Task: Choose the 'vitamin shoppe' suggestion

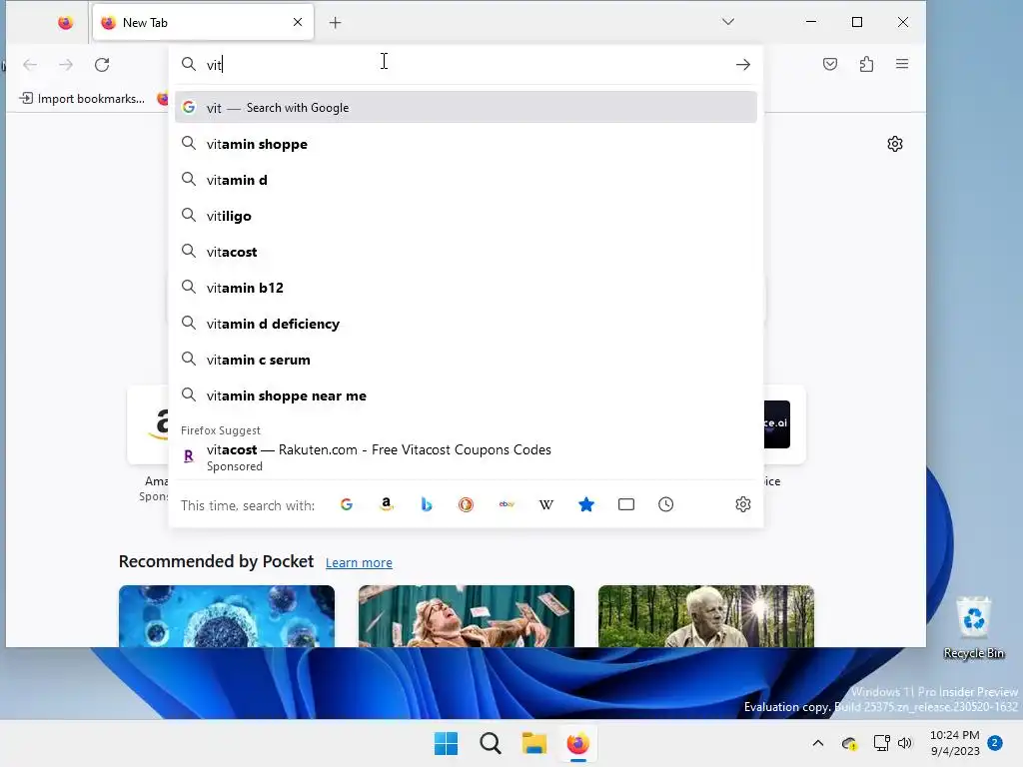Action: tap(466, 144)
